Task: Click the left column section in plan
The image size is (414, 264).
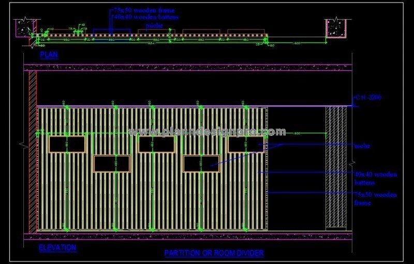Action: tap(24, 28)
